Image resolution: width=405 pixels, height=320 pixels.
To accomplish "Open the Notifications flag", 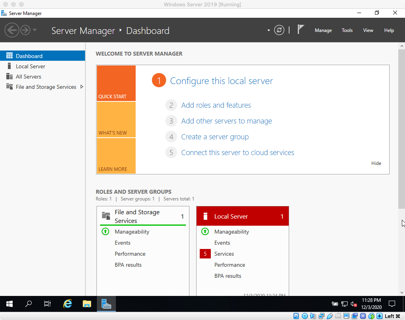I will pos(301,29).
